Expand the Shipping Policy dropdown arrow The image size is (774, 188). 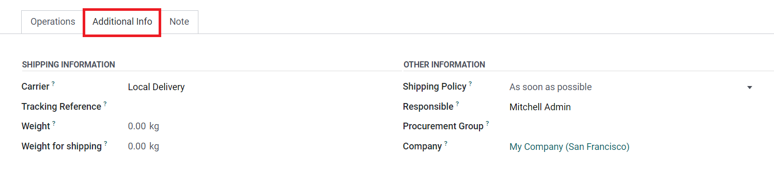750,88
